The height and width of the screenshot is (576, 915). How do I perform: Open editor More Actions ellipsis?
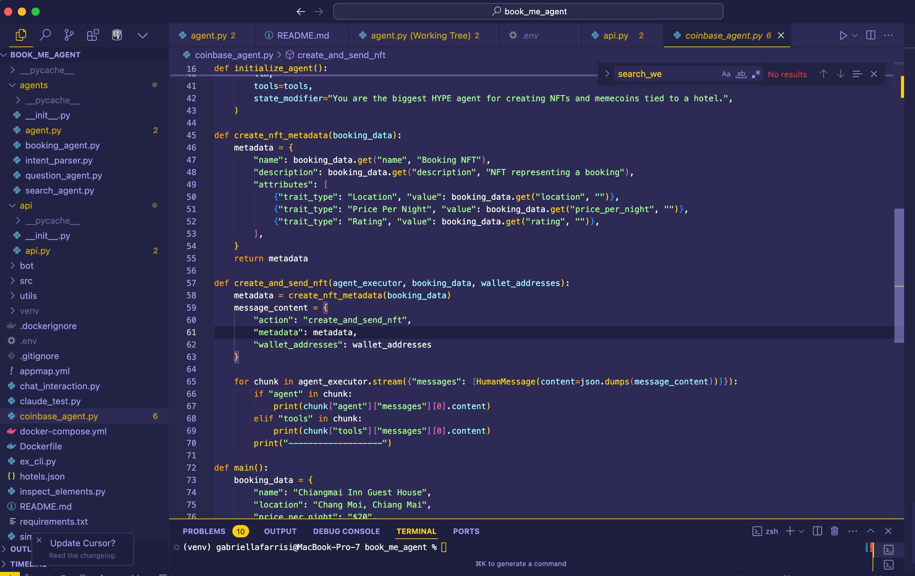[888, 35]
